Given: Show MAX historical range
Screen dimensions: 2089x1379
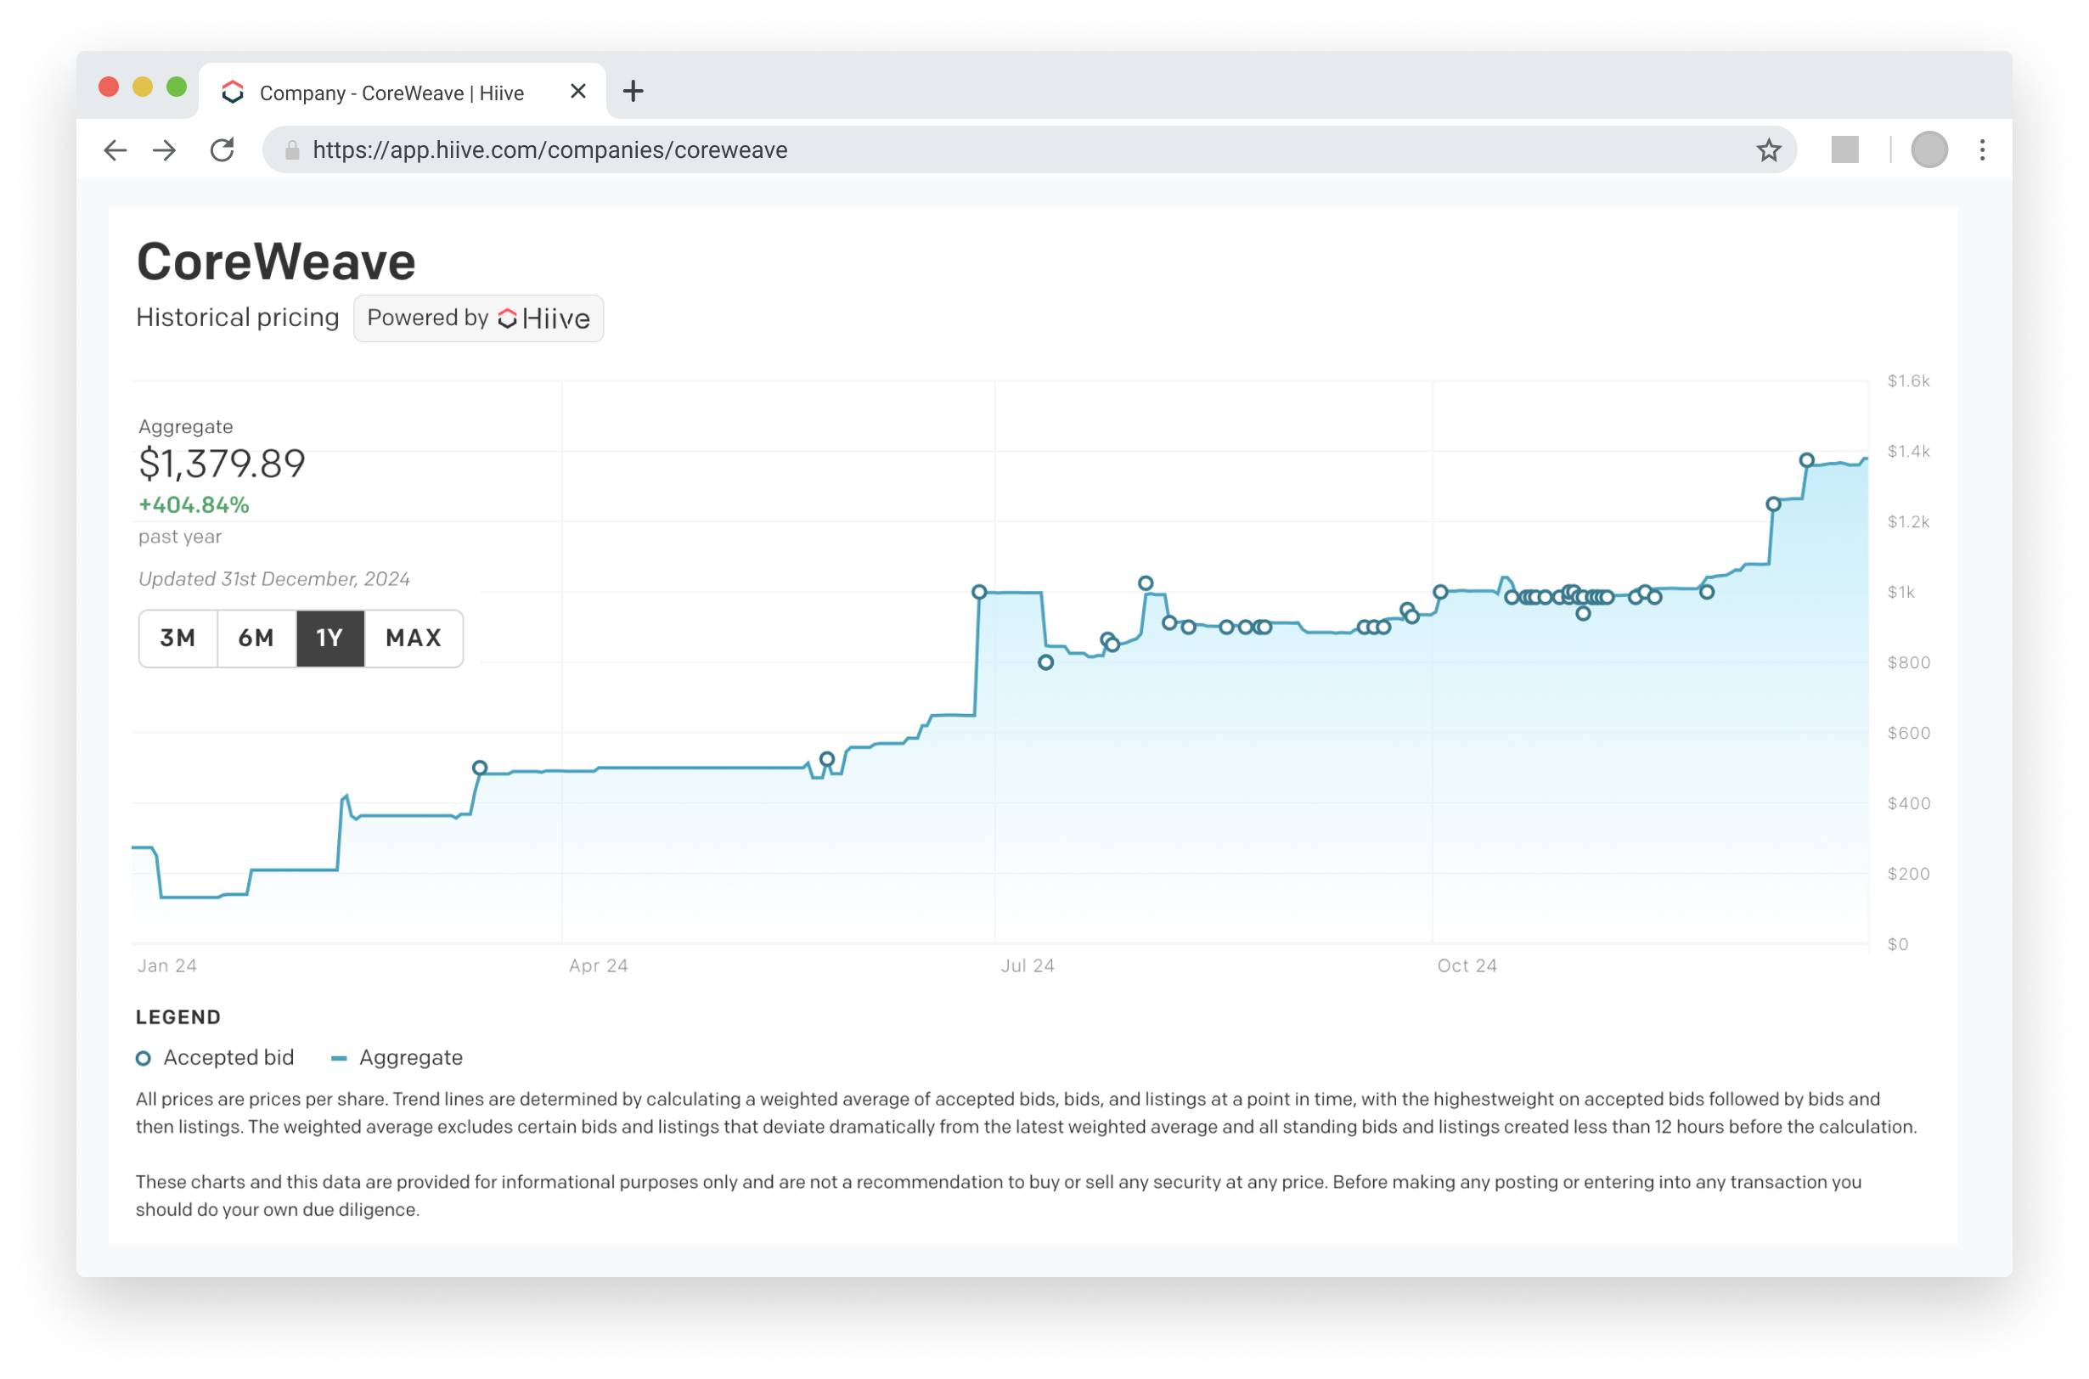Looking at the screenshot, I should [x=414, y=639].
